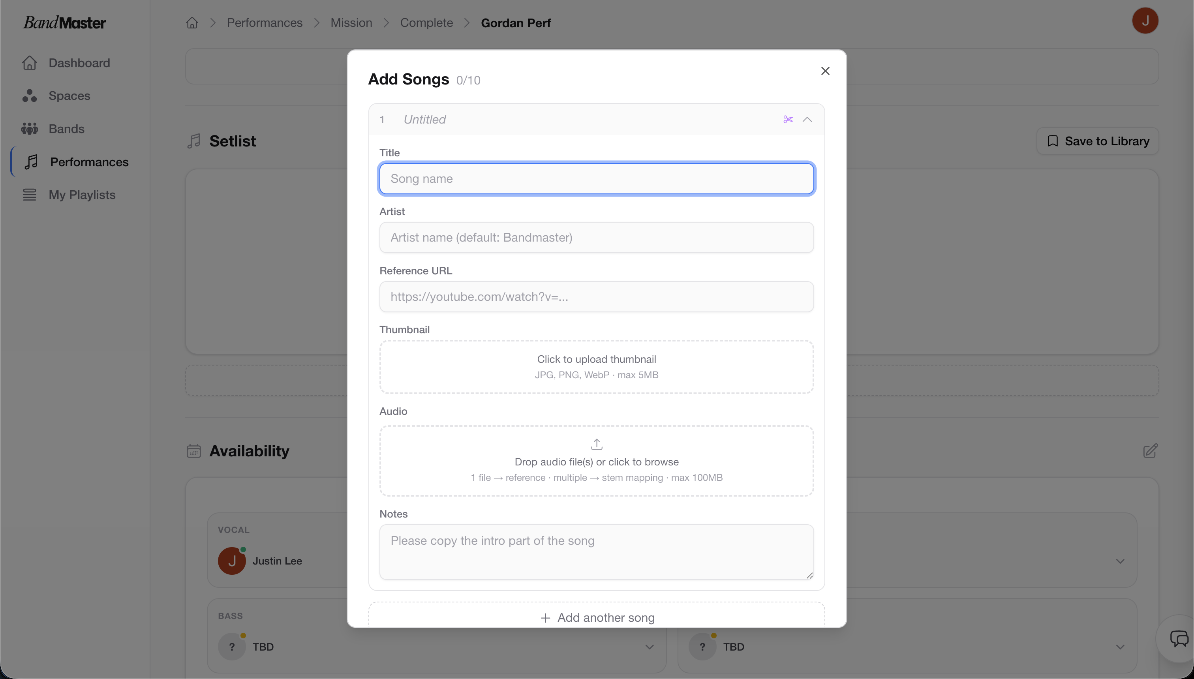The height and width of the screenshot is (679, 1194).
Task: Click Add another song button
Action: point(597,617)
